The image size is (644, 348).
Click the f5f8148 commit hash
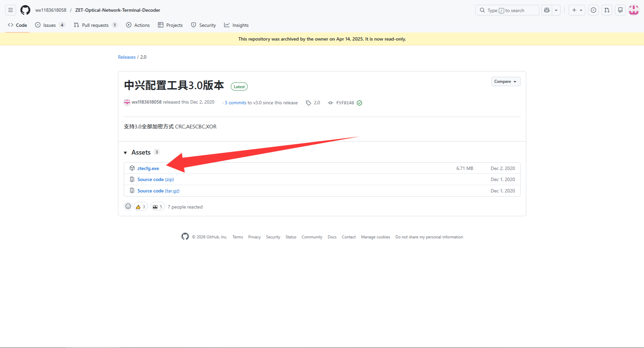[x=344, y=103]
